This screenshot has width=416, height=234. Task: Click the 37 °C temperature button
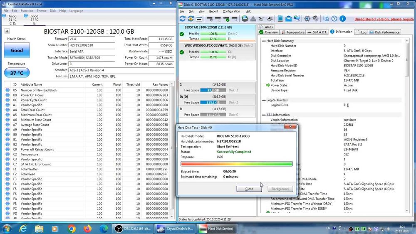point(17,73)
